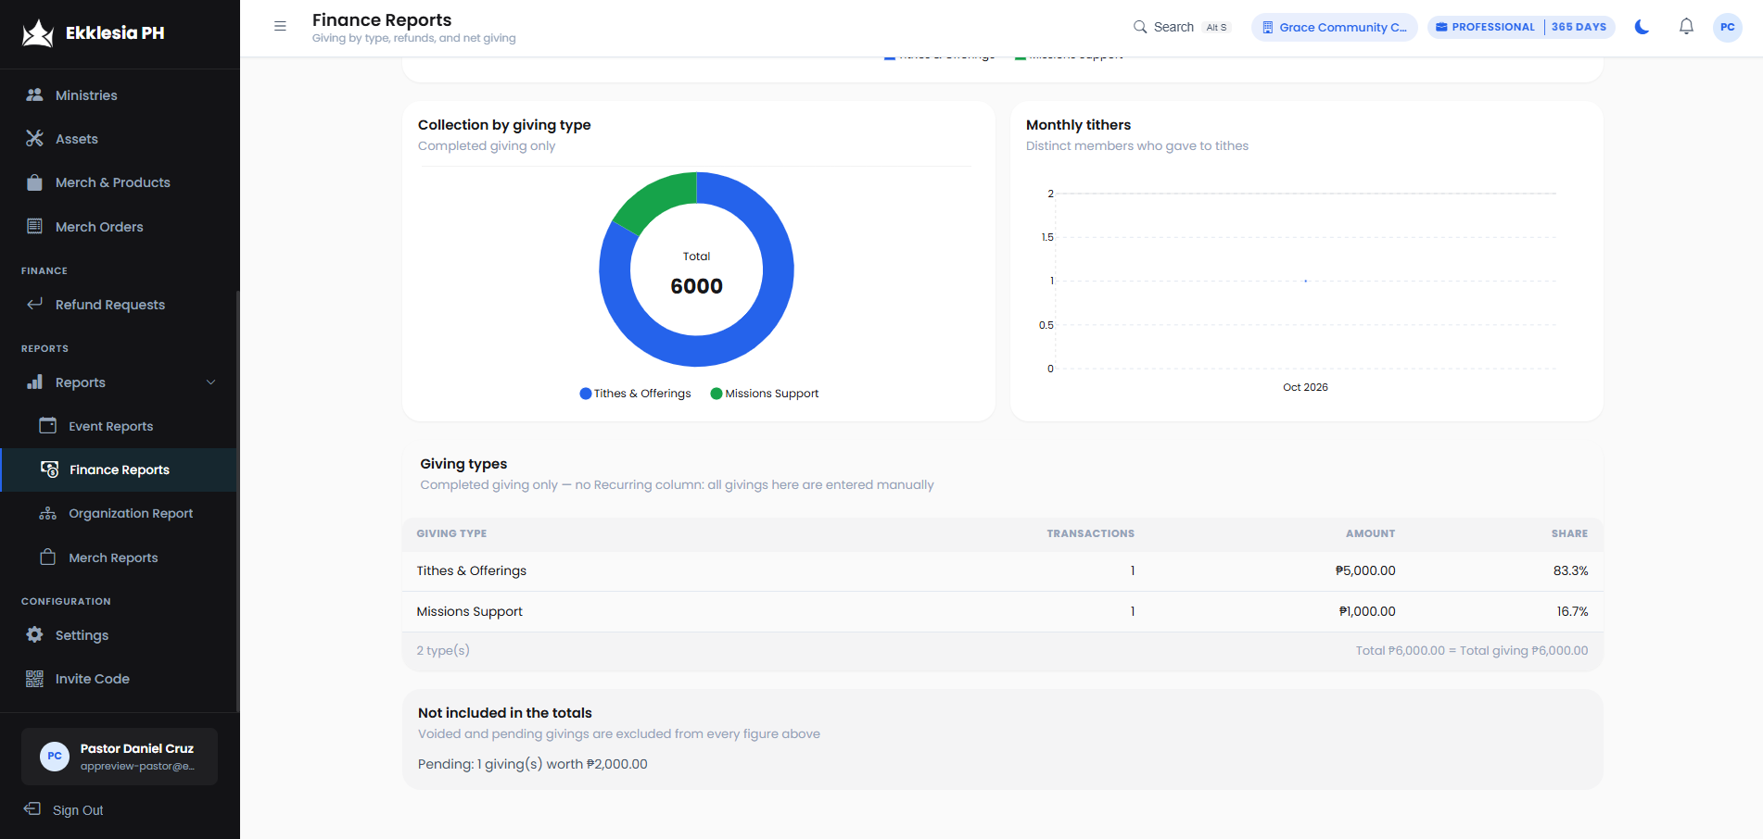Click the Professional 365 days plan badge

[x=1521, y=27]
